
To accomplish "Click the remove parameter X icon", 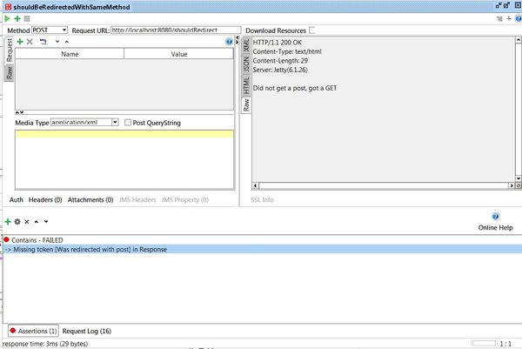I will tap(30, 42).
